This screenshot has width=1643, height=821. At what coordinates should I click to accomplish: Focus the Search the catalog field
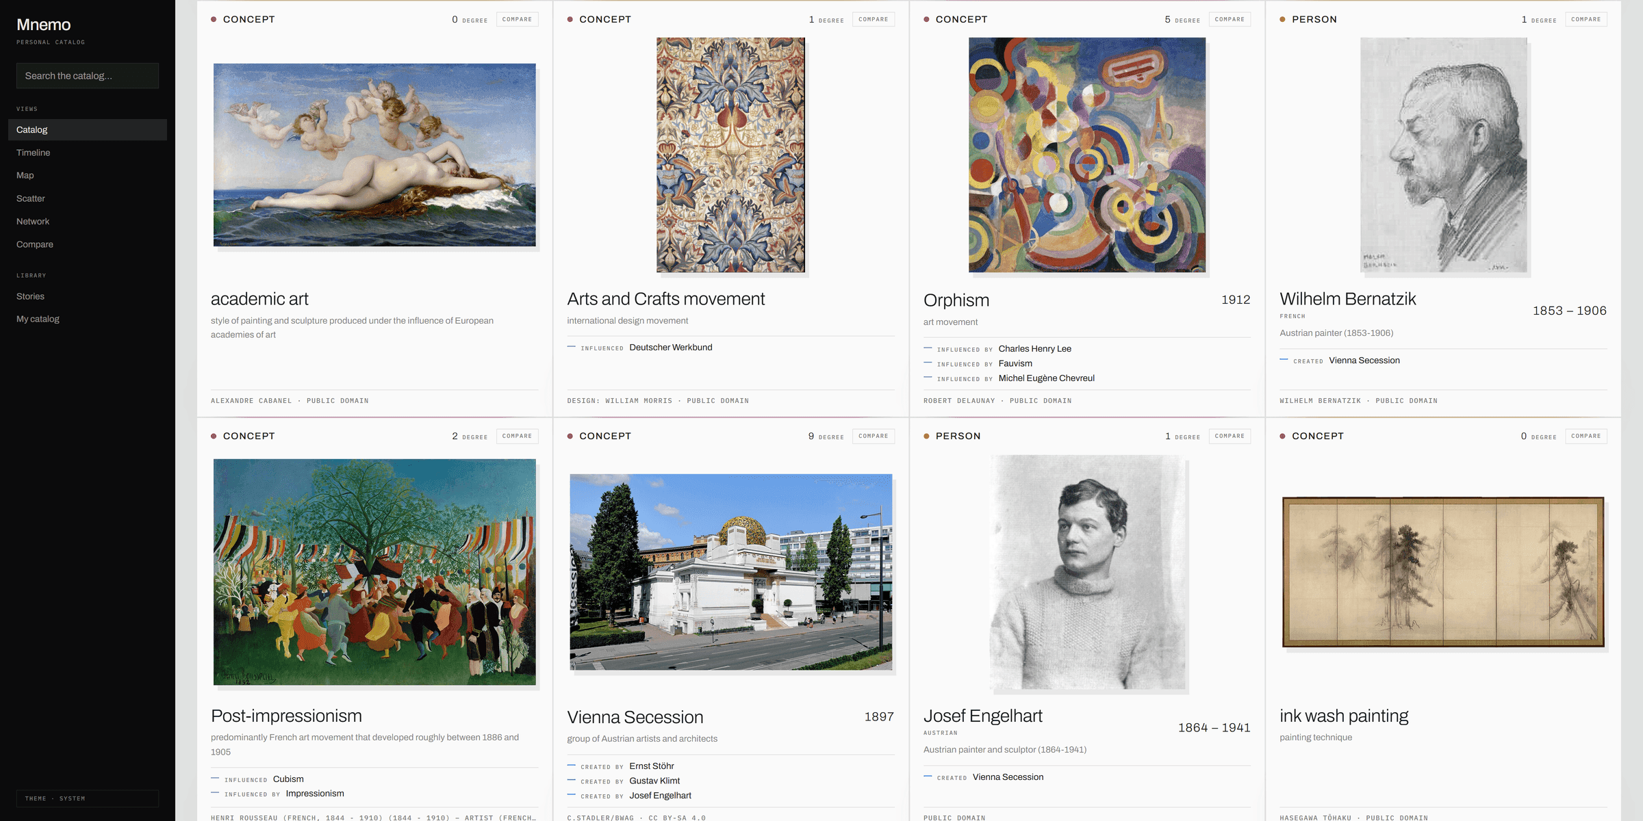pyautogui.click(x=88, y=76)
